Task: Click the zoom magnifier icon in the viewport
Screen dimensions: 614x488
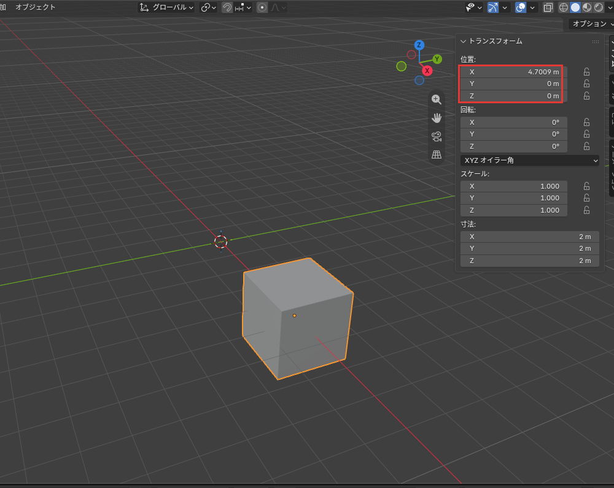Action: [436, 100]
